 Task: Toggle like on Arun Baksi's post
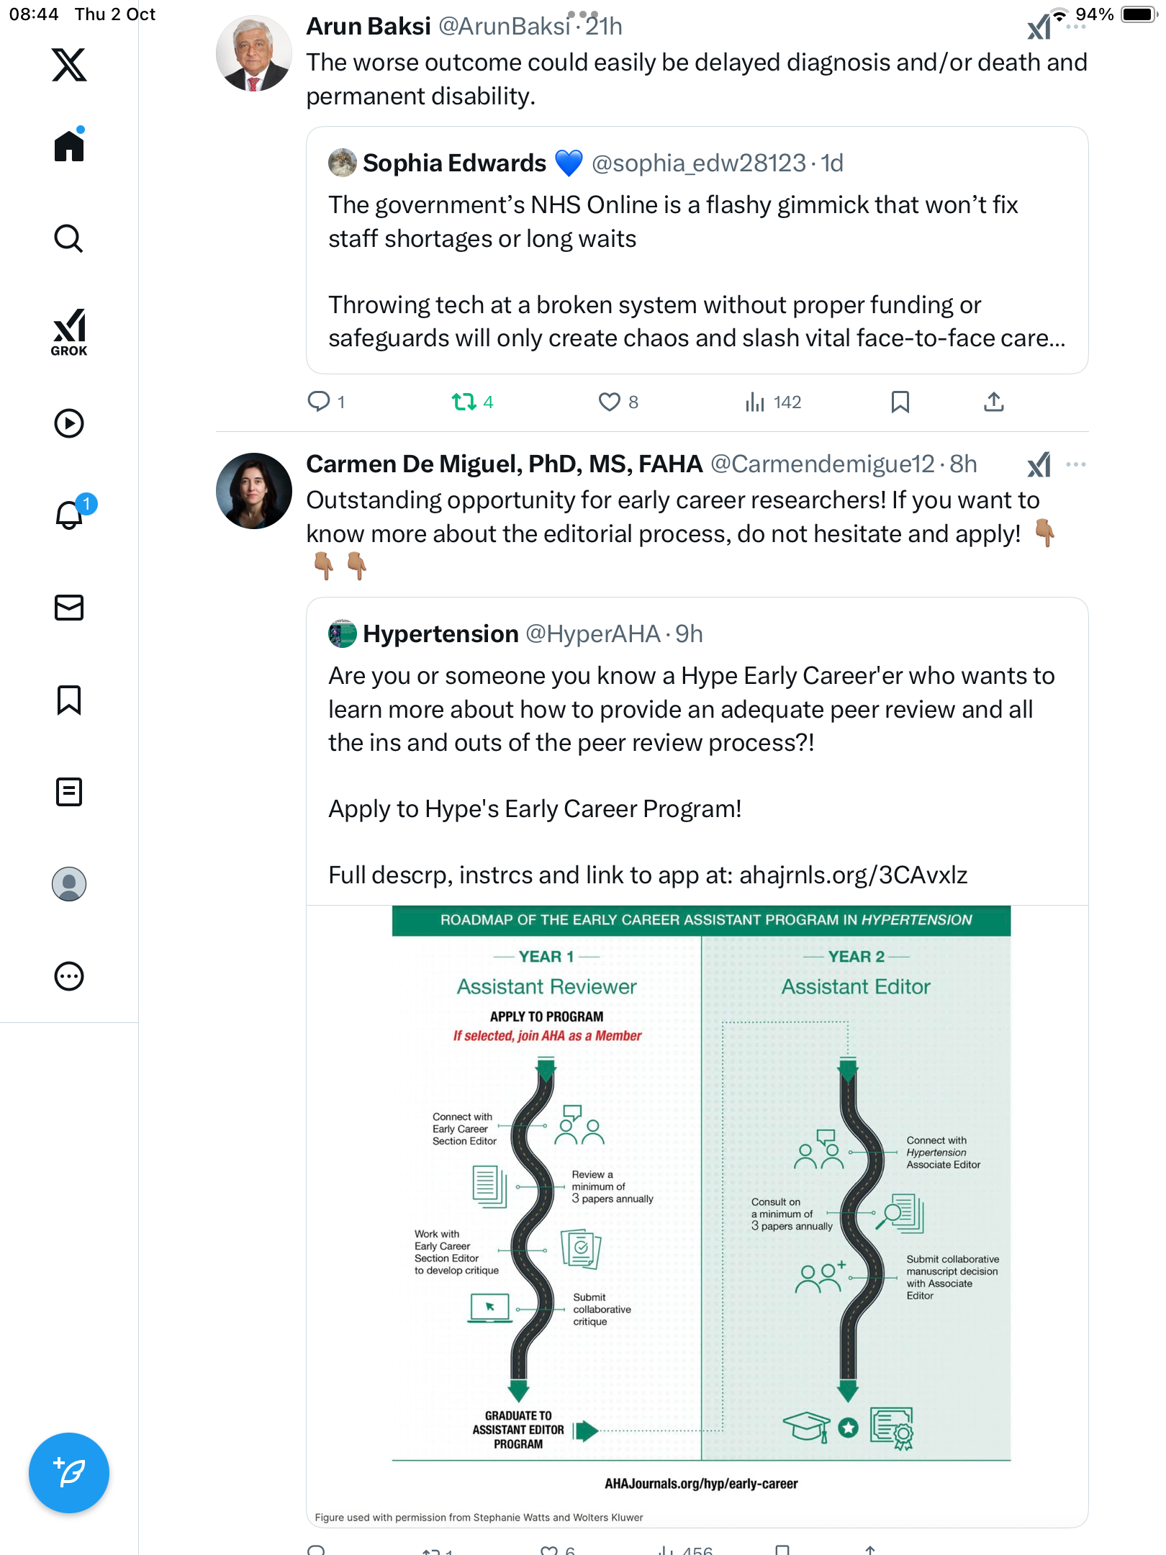[610, 402]
